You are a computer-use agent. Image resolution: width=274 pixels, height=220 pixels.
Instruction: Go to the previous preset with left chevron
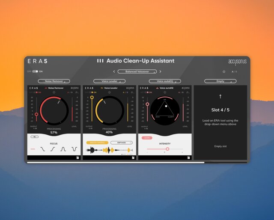114,71
